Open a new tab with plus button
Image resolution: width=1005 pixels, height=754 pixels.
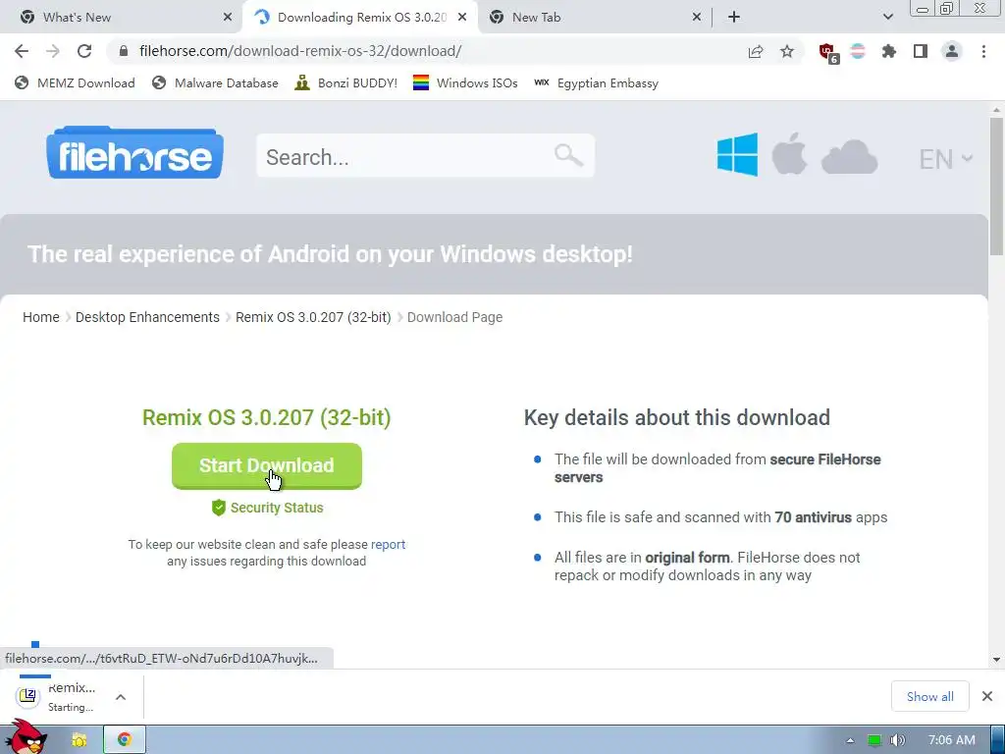tap(734, 18)
